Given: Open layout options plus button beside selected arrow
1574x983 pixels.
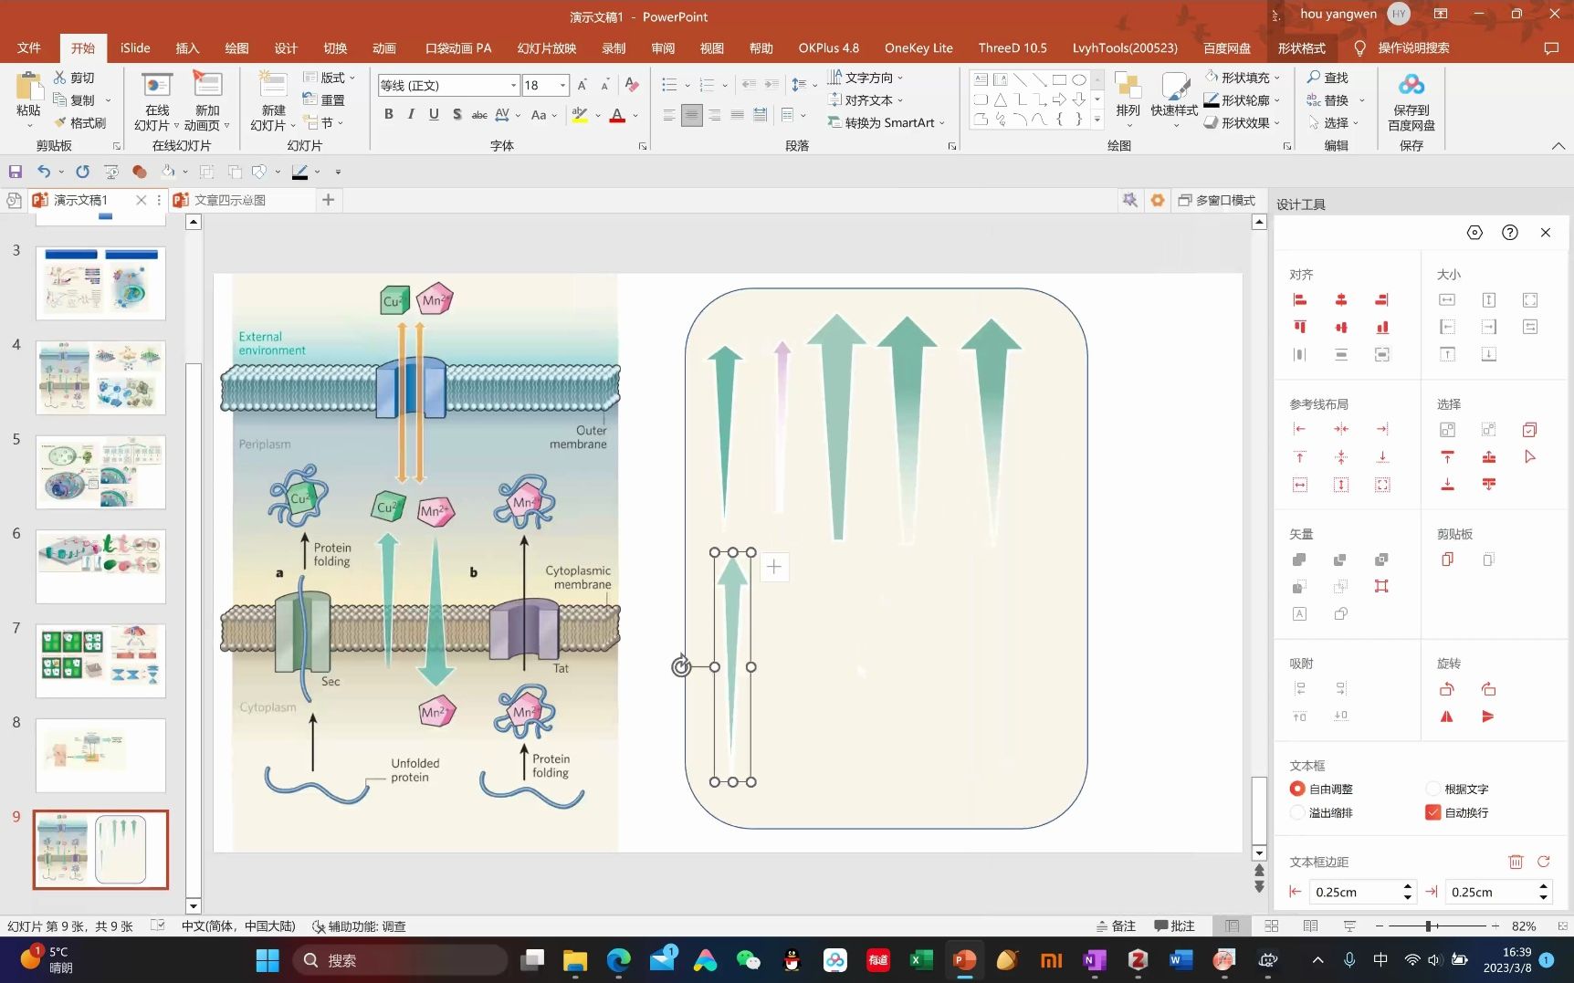Looking at the screenshot, I should coord(774,567).
